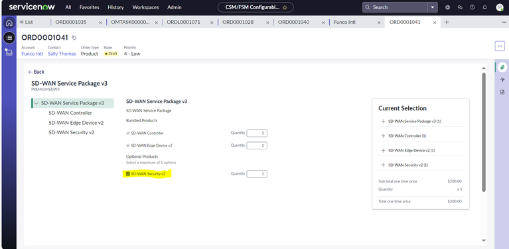Open attachments paperclip panel icon

tap(502, 67)
